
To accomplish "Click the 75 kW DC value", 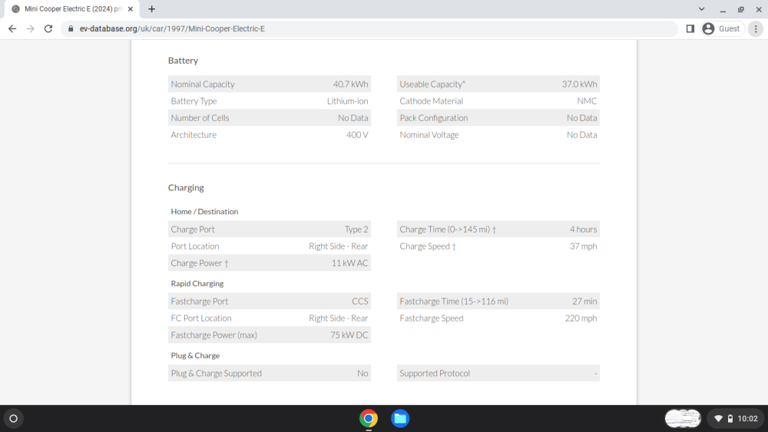I will tap(349, 335).
